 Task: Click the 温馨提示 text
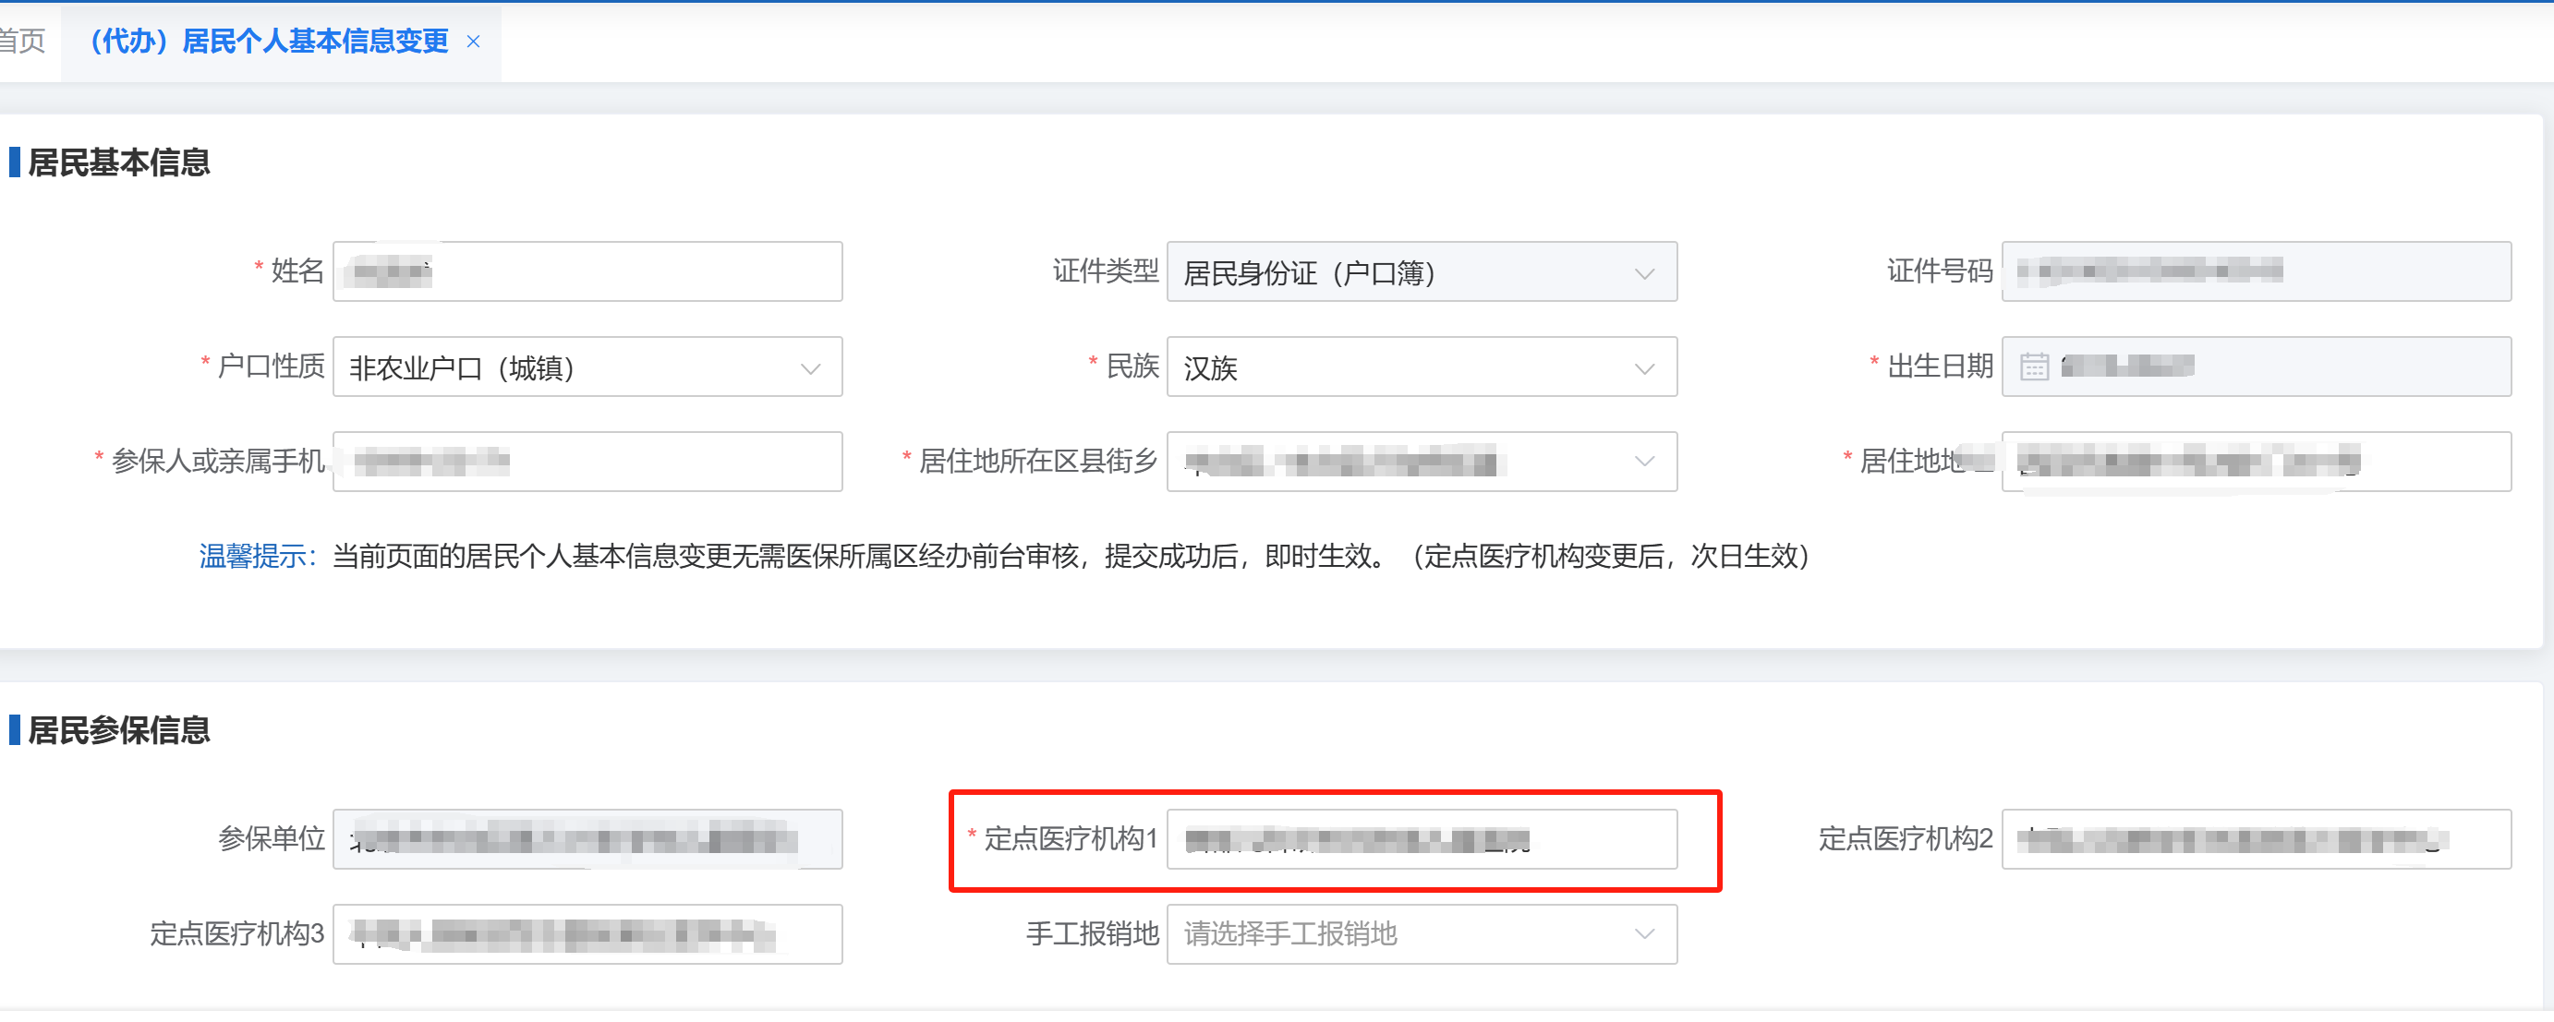[257, 556]
